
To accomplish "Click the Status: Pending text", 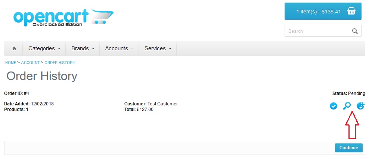I will pos(349,93).
